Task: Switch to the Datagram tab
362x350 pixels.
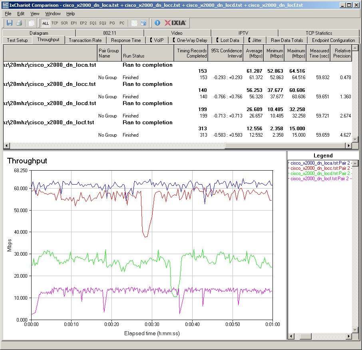Action: 39,33
